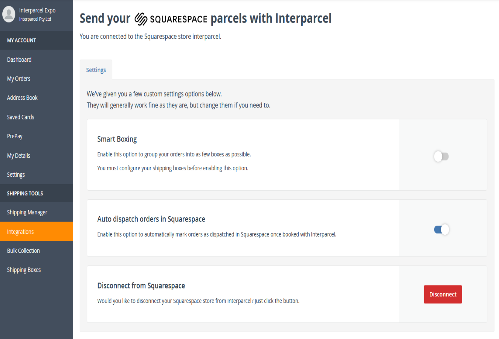Enable the Smart Boxing toggle

[441, 156]
